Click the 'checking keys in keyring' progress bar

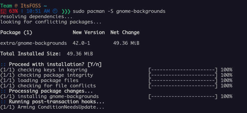[x=183, y=70]
